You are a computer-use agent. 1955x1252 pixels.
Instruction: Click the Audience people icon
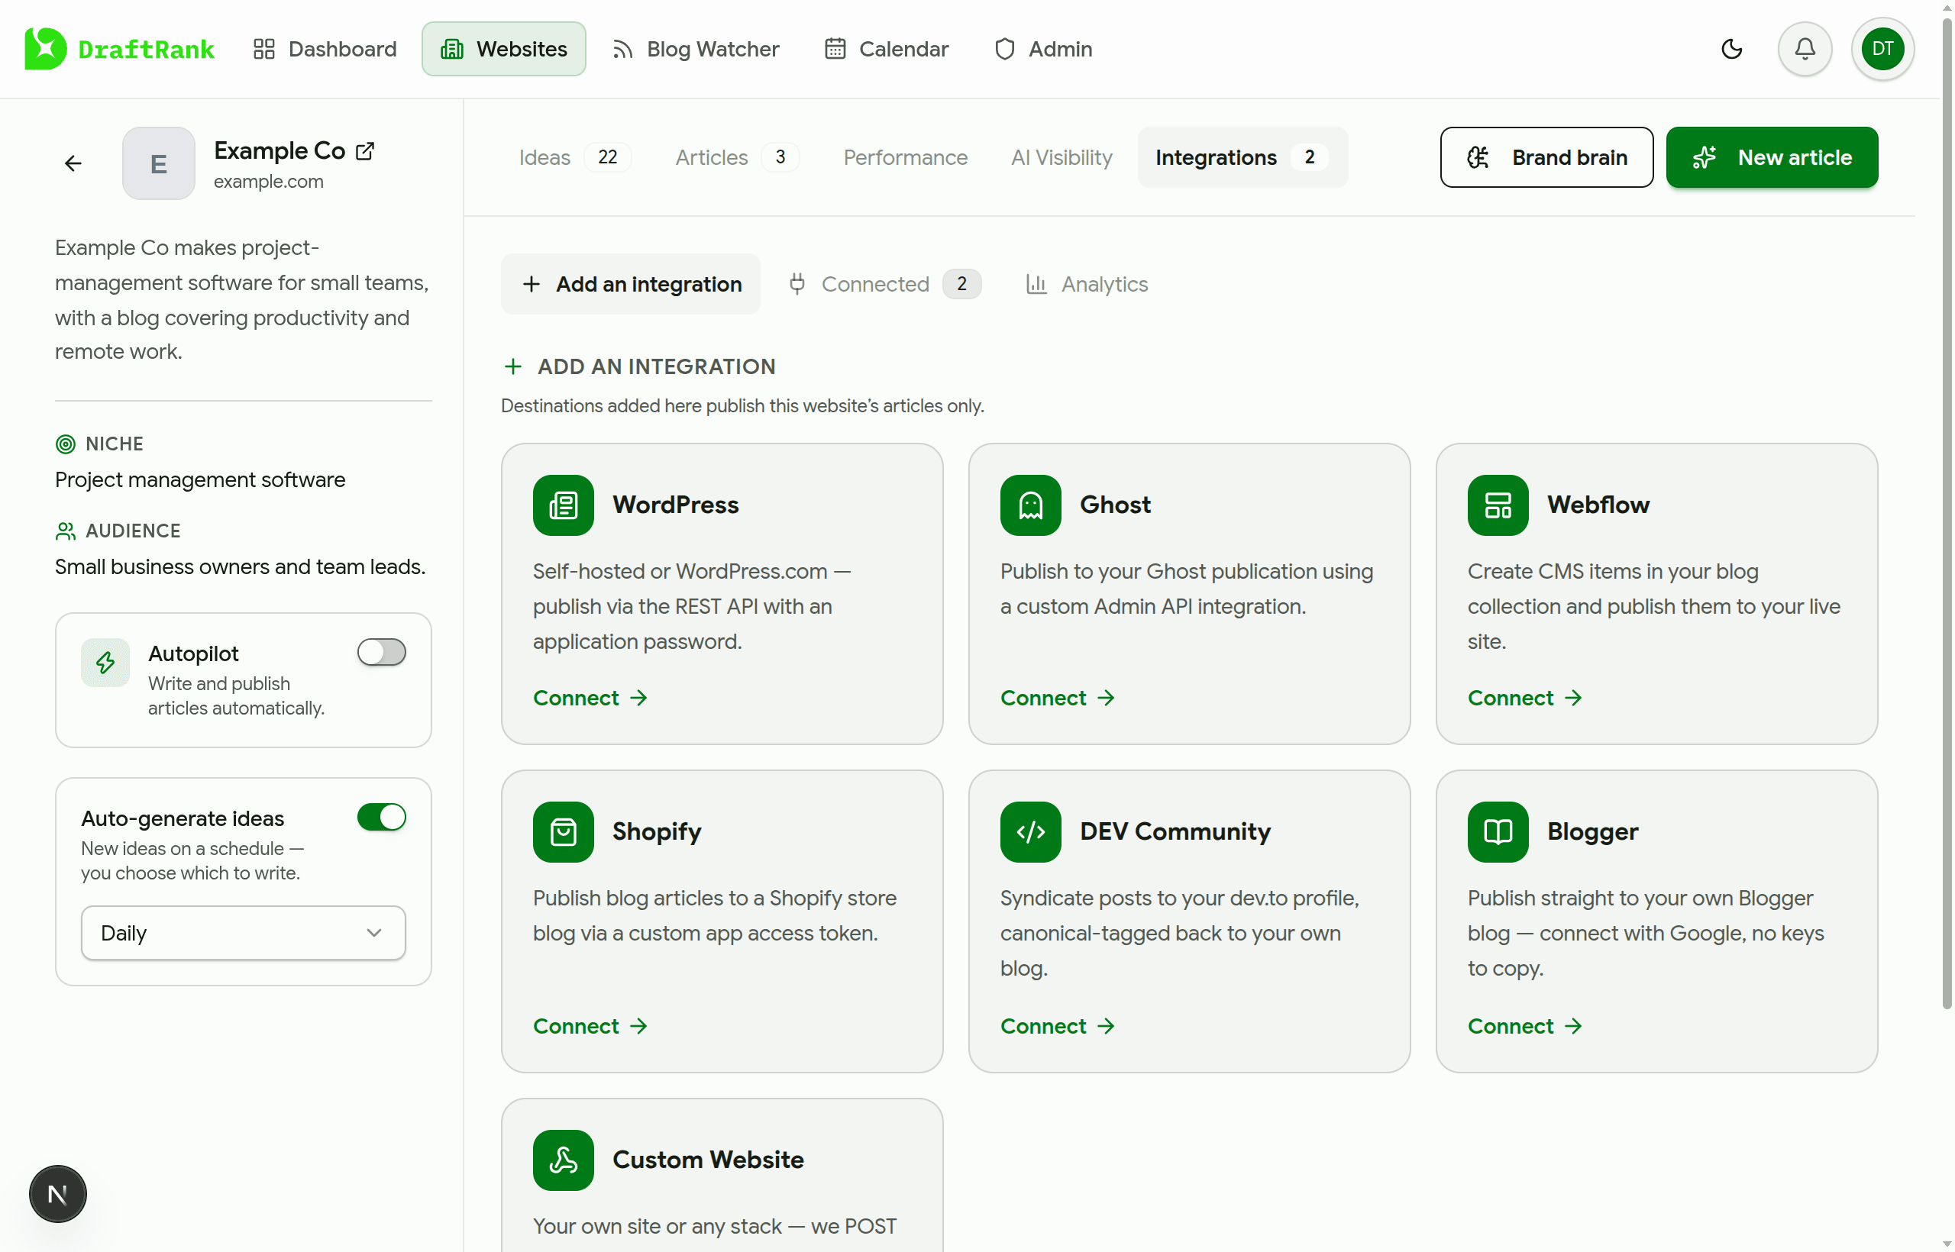(x=65, y=531)
